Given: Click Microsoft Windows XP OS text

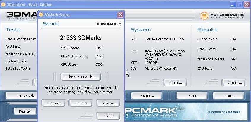Looking at the screenshot, I should pos(160,69).
